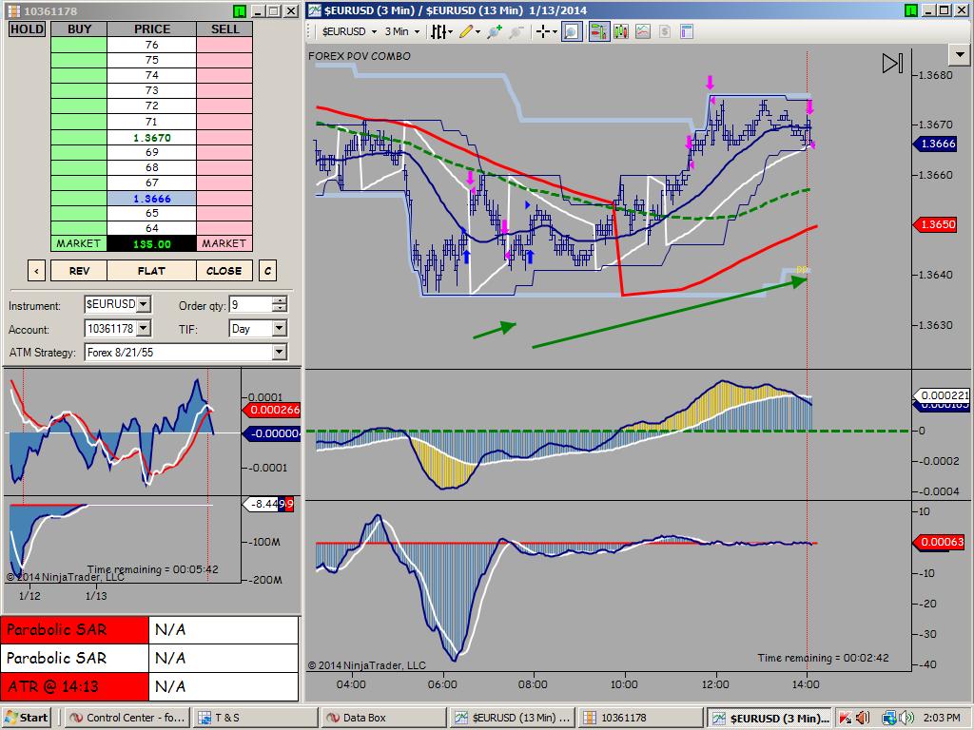Click the FOREX POV COMBO chart label
The width and height of the screenshot is (974, 730).
point(359,56)
